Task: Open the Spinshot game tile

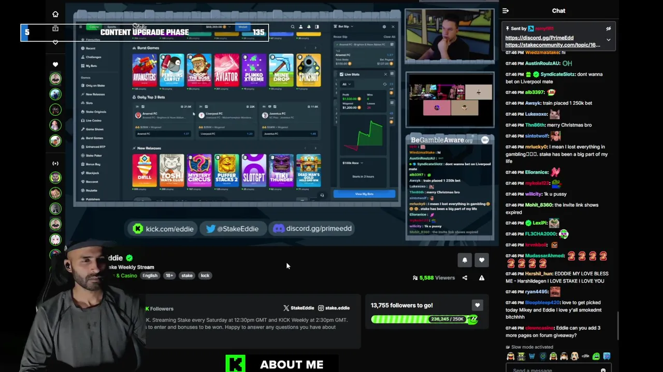Action: coord(309,70)
